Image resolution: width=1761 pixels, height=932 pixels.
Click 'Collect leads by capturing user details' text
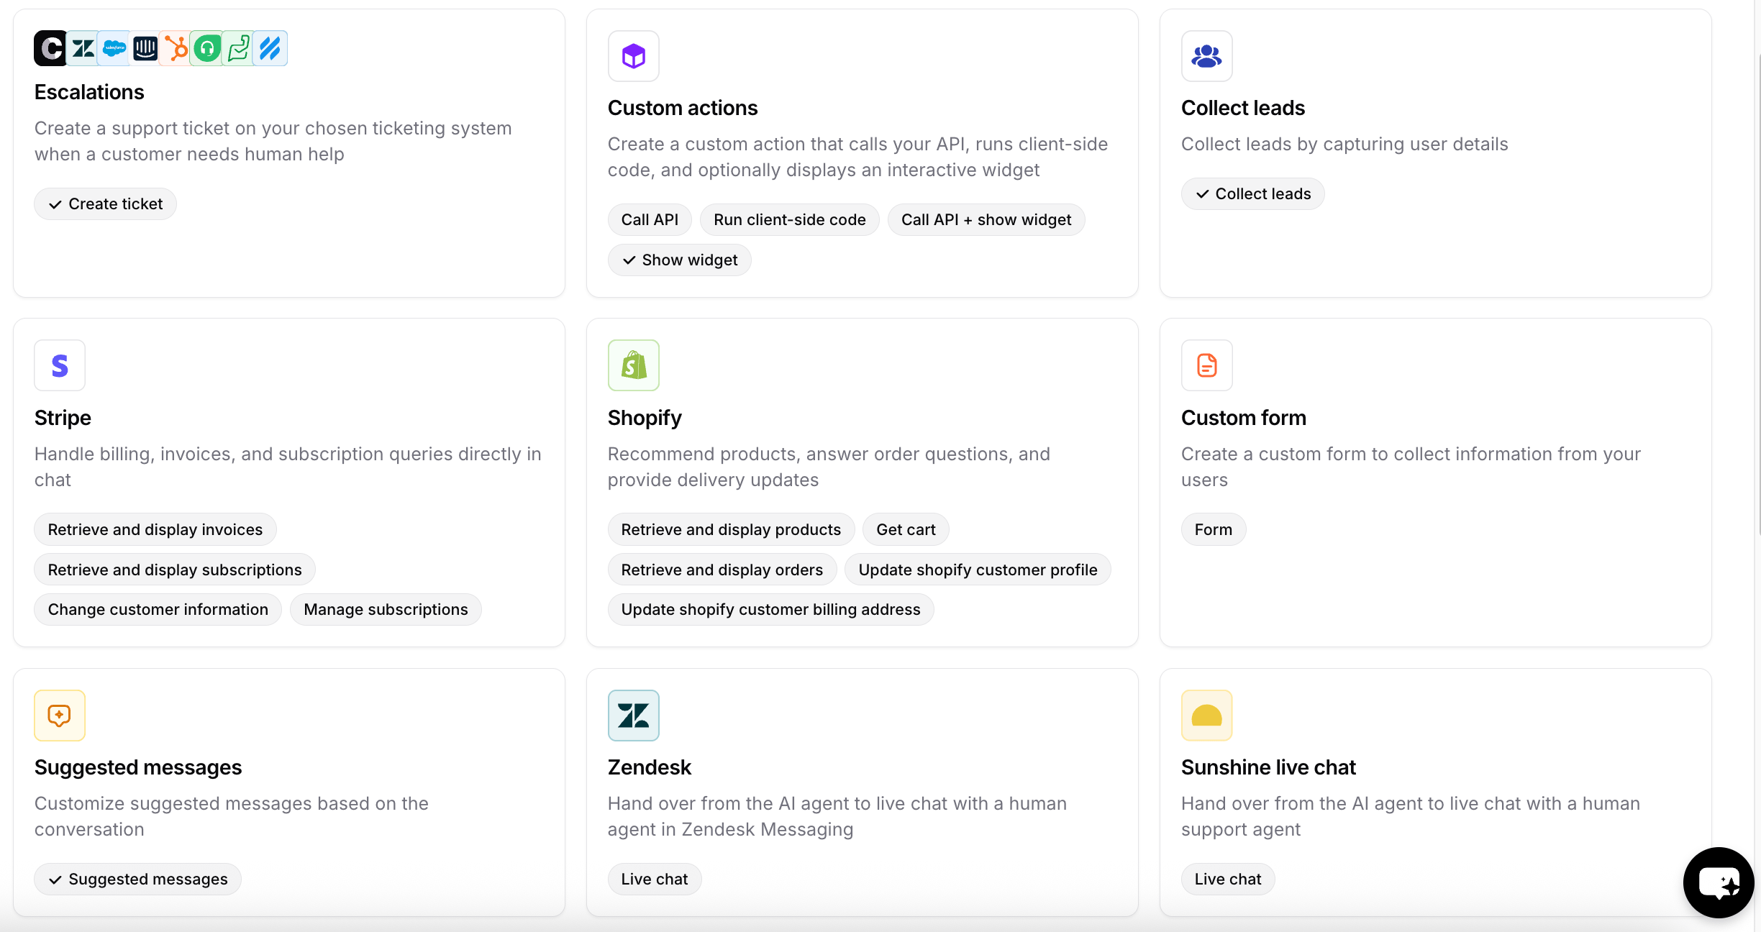pos(1344,144)
